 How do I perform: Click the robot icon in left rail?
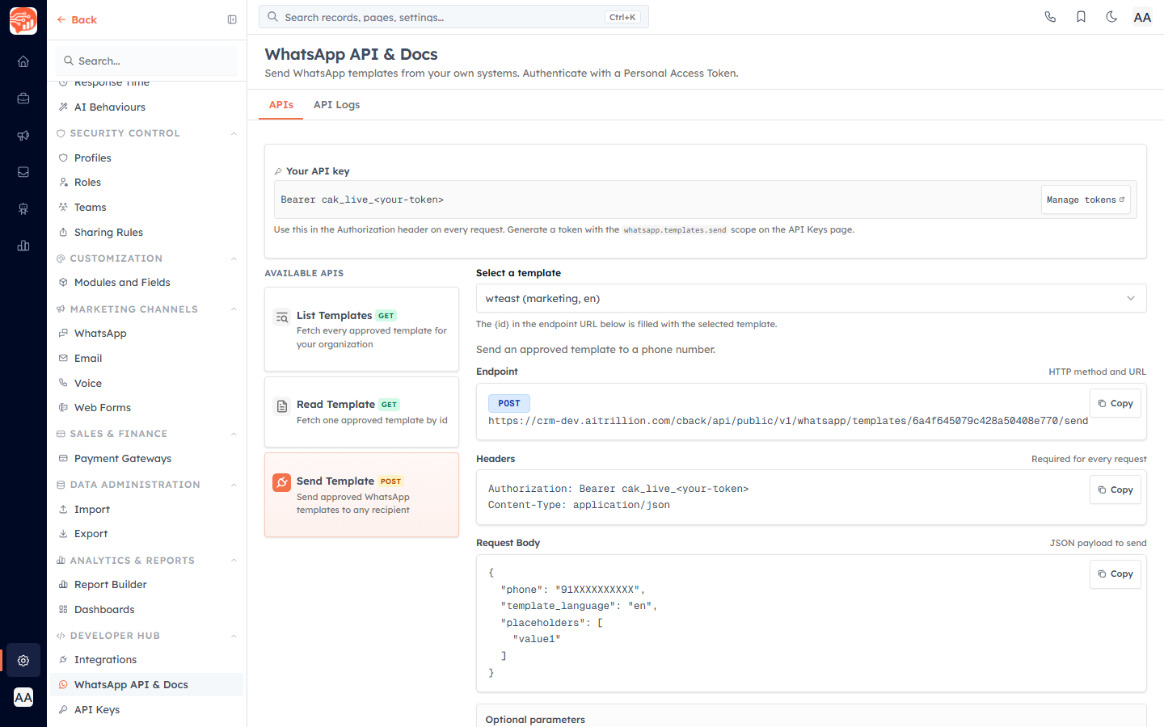click(23, 209)
